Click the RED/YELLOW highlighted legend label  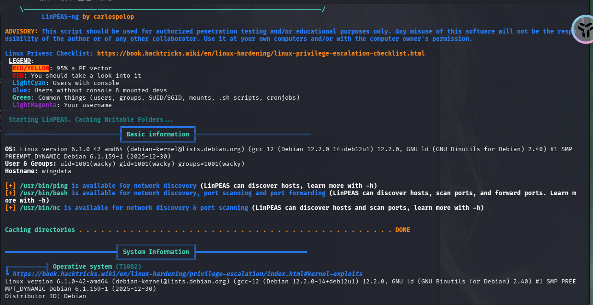coord(30,68)
